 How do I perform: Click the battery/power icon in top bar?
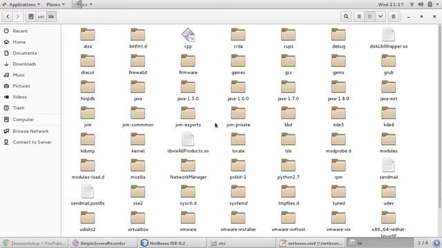[x=430, y=5]
